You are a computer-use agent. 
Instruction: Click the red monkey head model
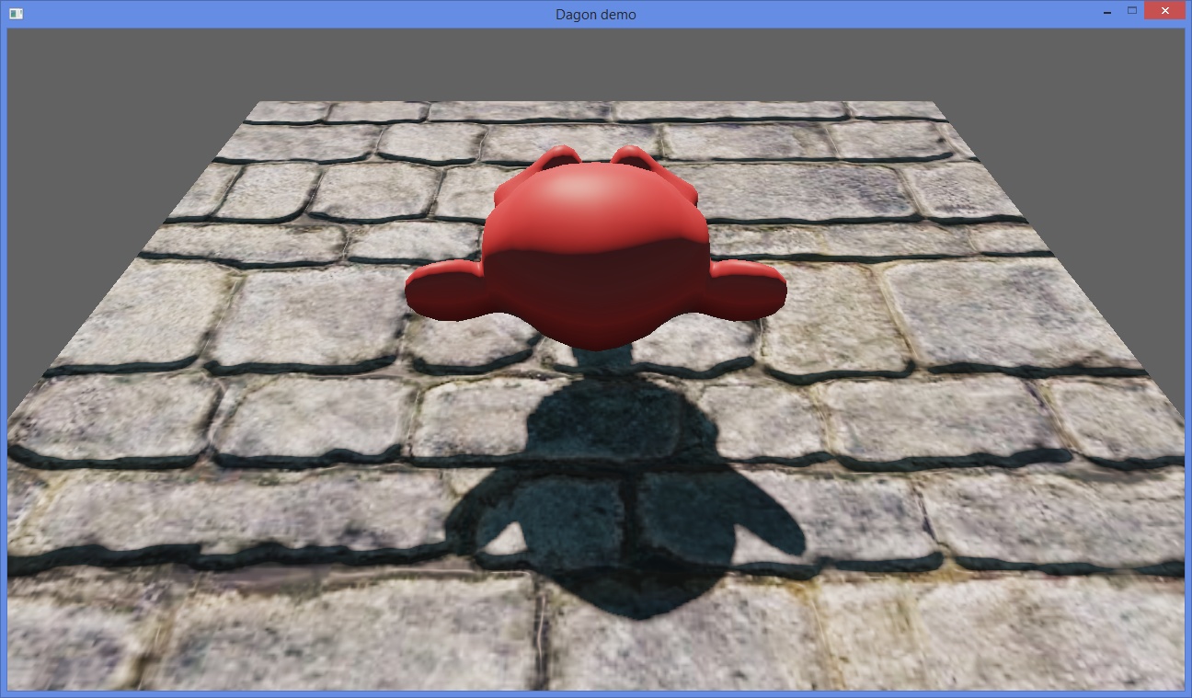click(595, 248)
